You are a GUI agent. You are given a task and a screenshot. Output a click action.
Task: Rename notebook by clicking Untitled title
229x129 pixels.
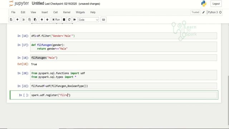tap(38, 3)
